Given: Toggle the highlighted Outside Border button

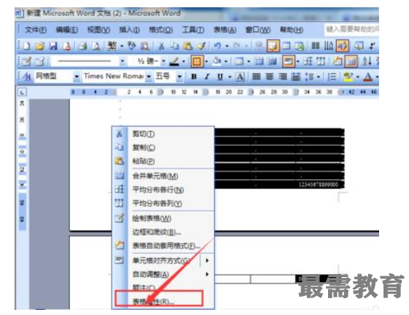Looking at the screenshot, I should 197,61.
